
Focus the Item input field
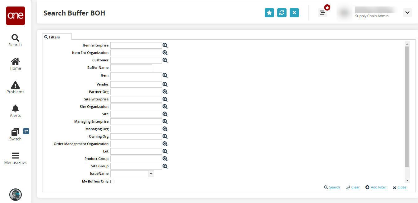coord(136,76)
